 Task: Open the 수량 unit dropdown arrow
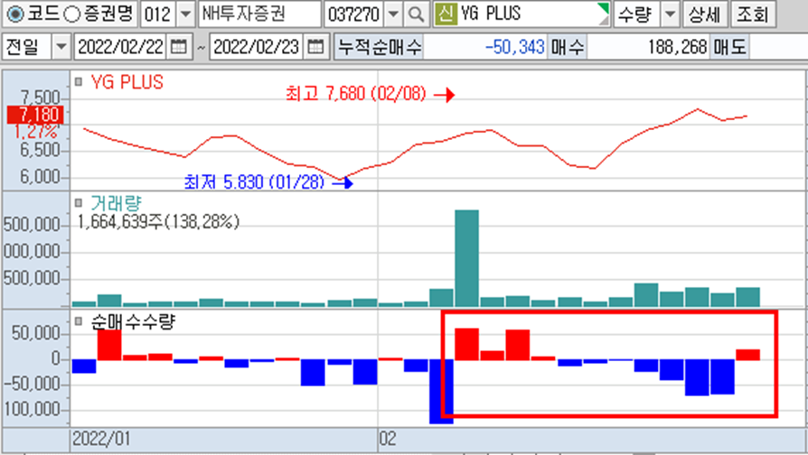[x=670, y=14]
